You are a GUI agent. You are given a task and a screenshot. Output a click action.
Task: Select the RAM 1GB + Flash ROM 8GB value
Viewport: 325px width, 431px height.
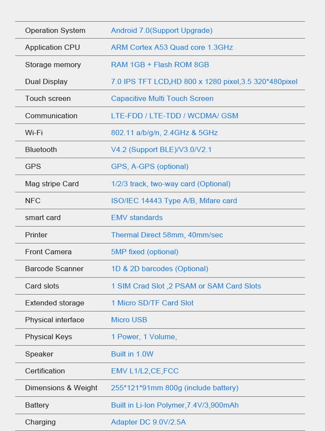[160, 65]
